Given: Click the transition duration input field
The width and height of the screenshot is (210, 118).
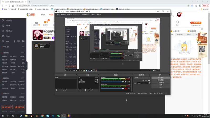Looking at the screenshot, I should [x=143, y=83].
